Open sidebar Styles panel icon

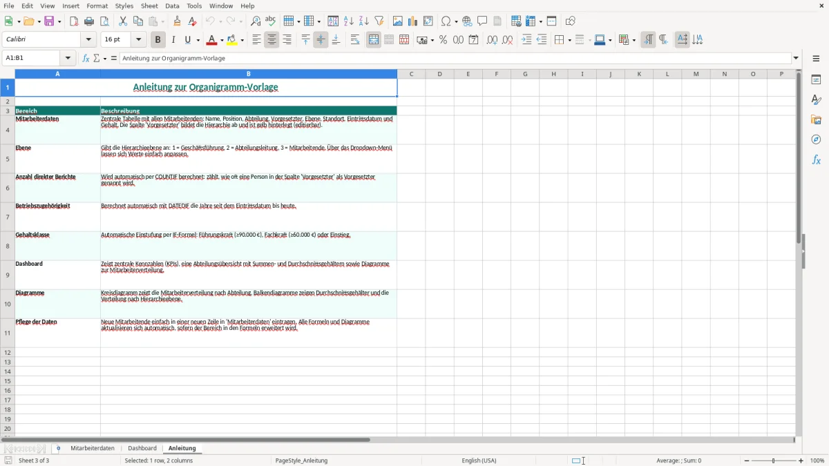[x=816, y=100]
